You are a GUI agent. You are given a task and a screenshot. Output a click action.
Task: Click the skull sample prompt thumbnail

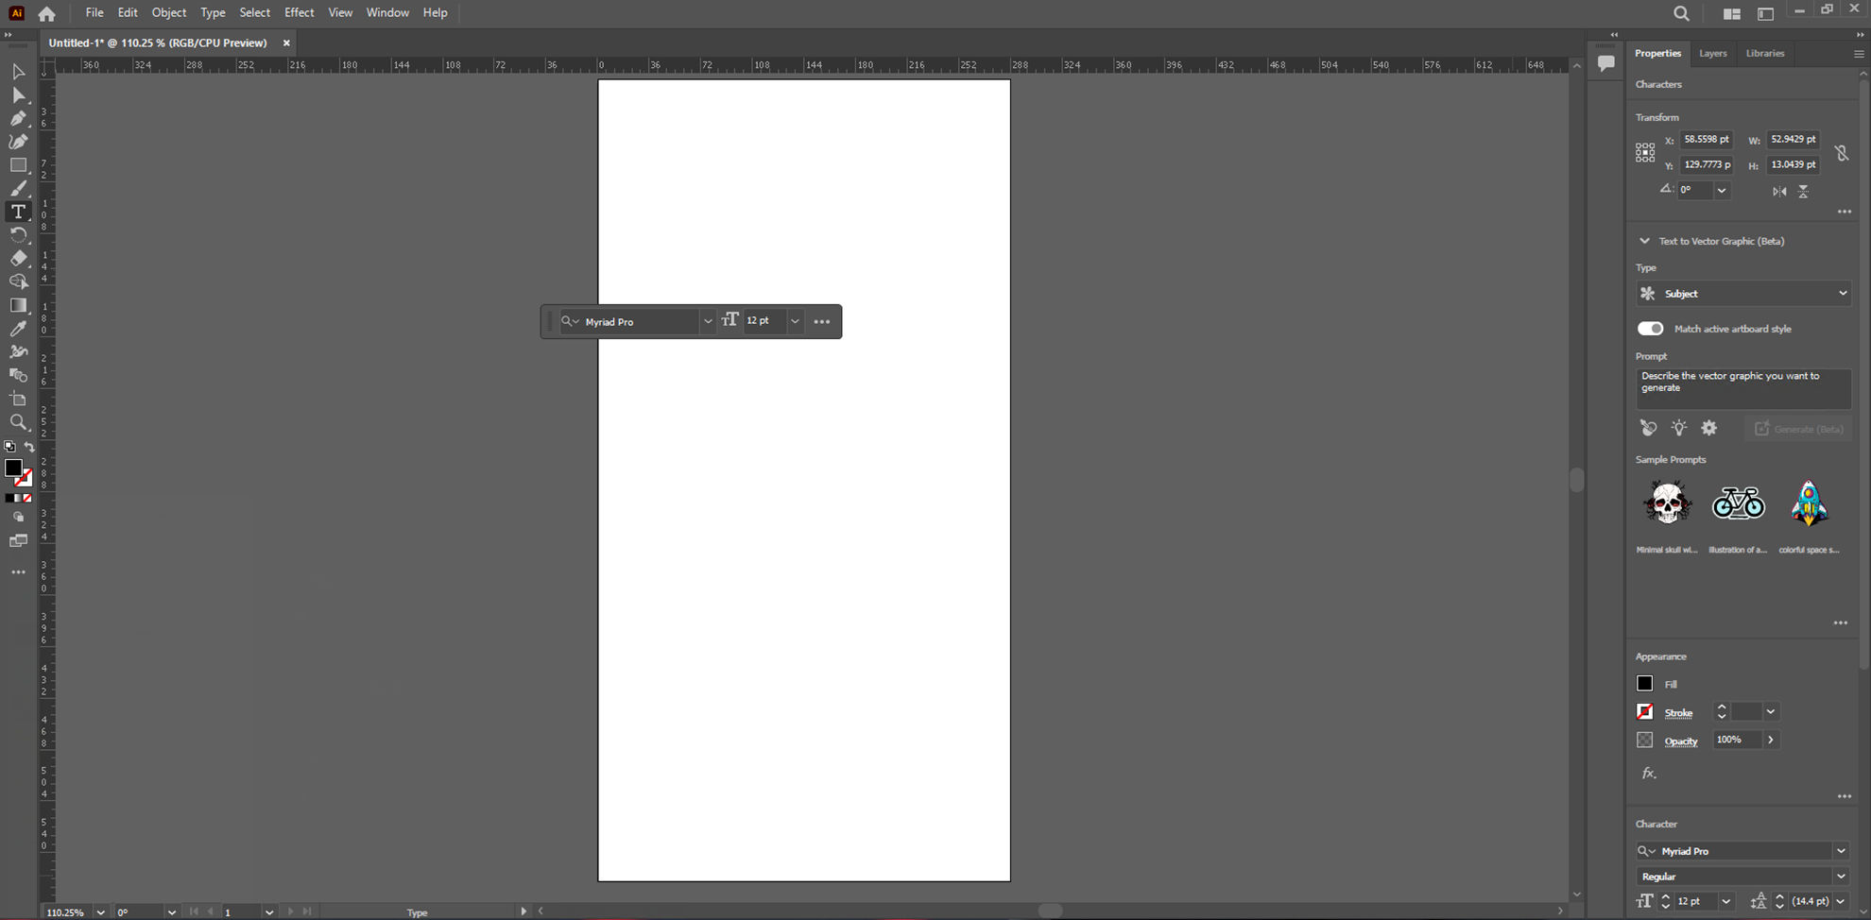click(x=1667, y=503)
